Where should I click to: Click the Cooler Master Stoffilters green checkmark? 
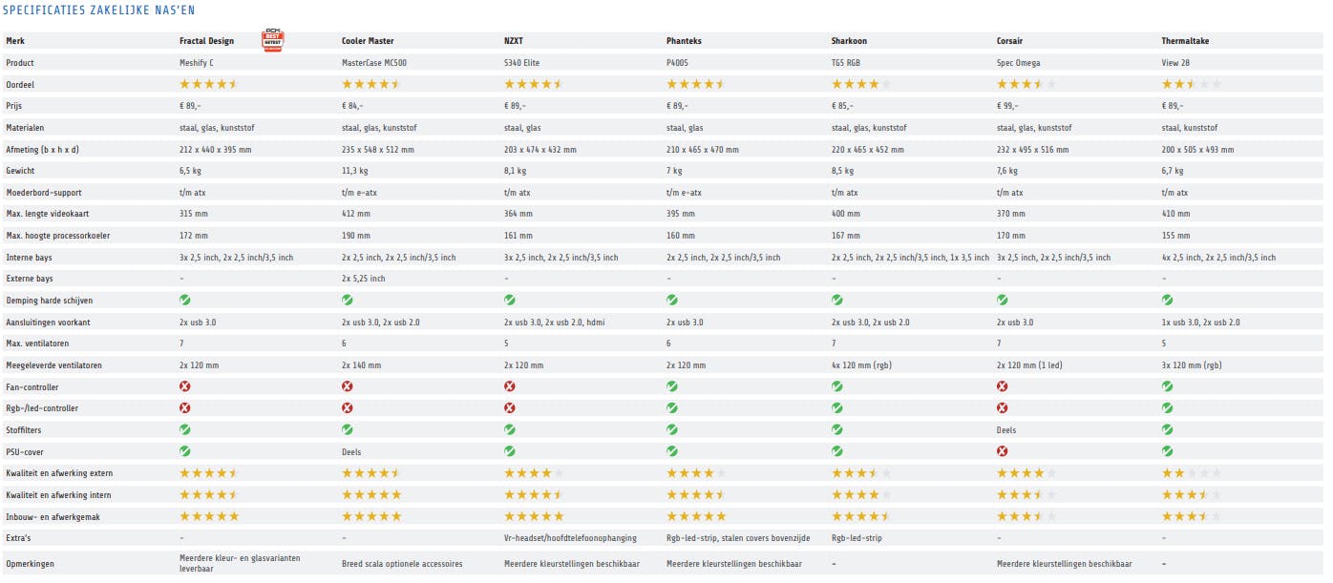coord(348,429)
